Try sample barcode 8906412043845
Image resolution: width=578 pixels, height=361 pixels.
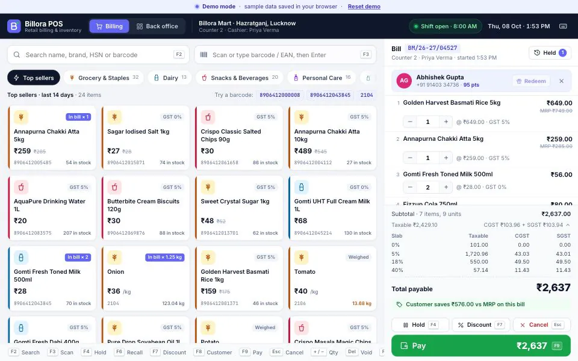click(331, 95)
